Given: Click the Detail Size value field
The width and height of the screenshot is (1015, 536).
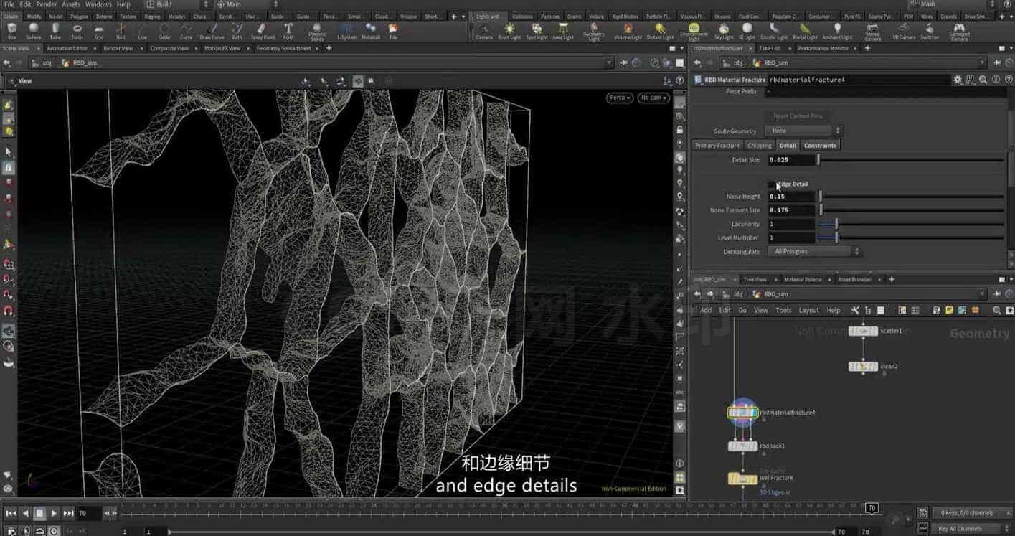Looking at the screenshot, I should pyautogui.click(x=791, y=160).
